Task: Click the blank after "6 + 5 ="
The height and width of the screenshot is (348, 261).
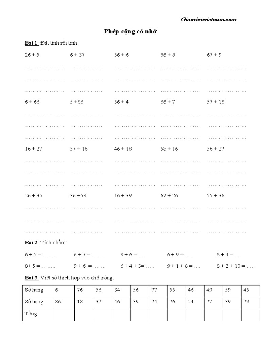Action: pos(50,255)
